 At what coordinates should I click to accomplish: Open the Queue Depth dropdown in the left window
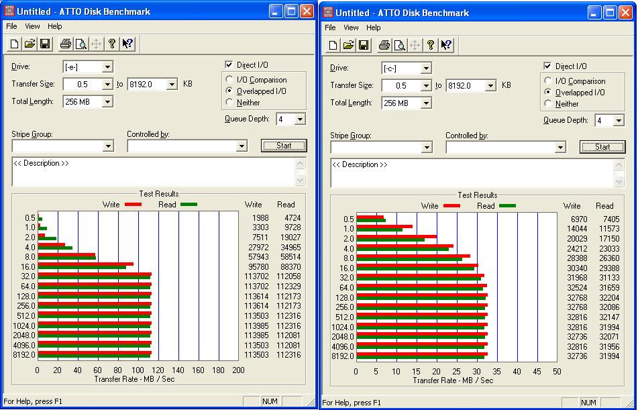pyautogui.click(x=300, y=119)
